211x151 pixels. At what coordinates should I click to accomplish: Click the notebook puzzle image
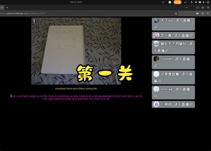point(76,51)
